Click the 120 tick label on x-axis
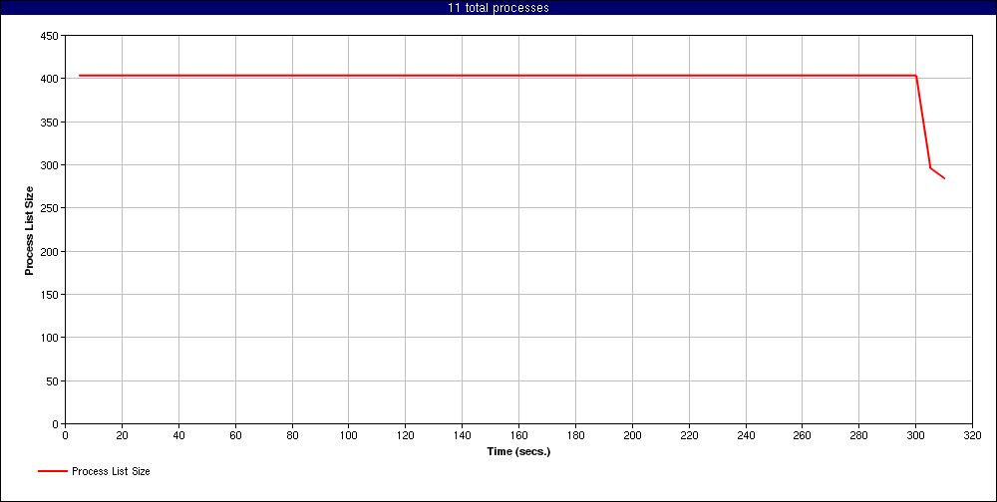Image resolution: width=997 pixels, height=502 pixels. [x=405, y=436]
